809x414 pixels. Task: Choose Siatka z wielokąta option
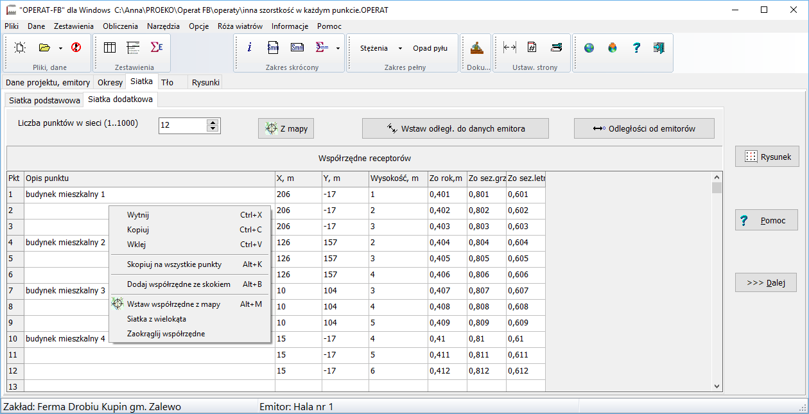189,319
